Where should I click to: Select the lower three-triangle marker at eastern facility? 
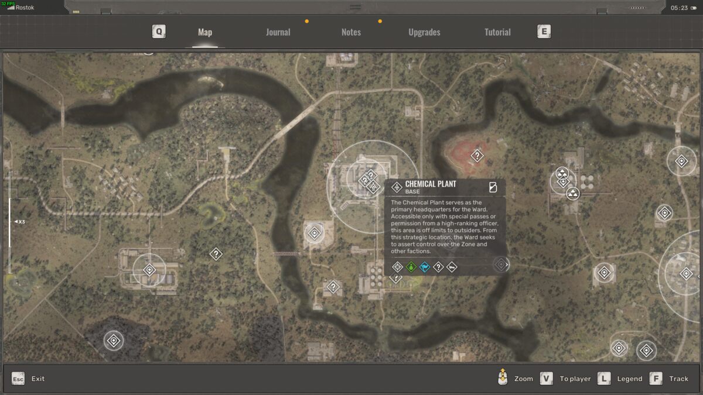tap(573, 193)
